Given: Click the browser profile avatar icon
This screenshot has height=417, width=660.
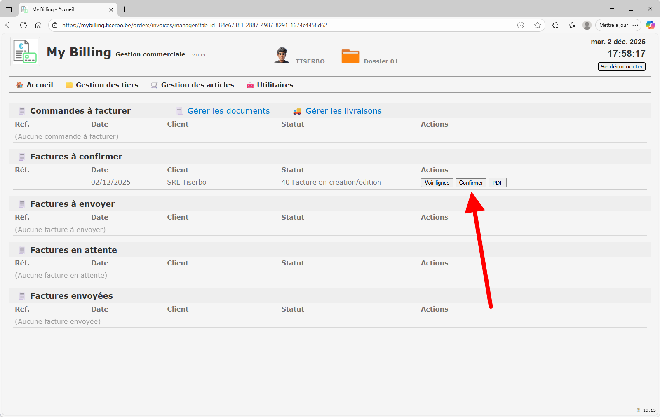Looking at the screenshot, I should 587,25.
